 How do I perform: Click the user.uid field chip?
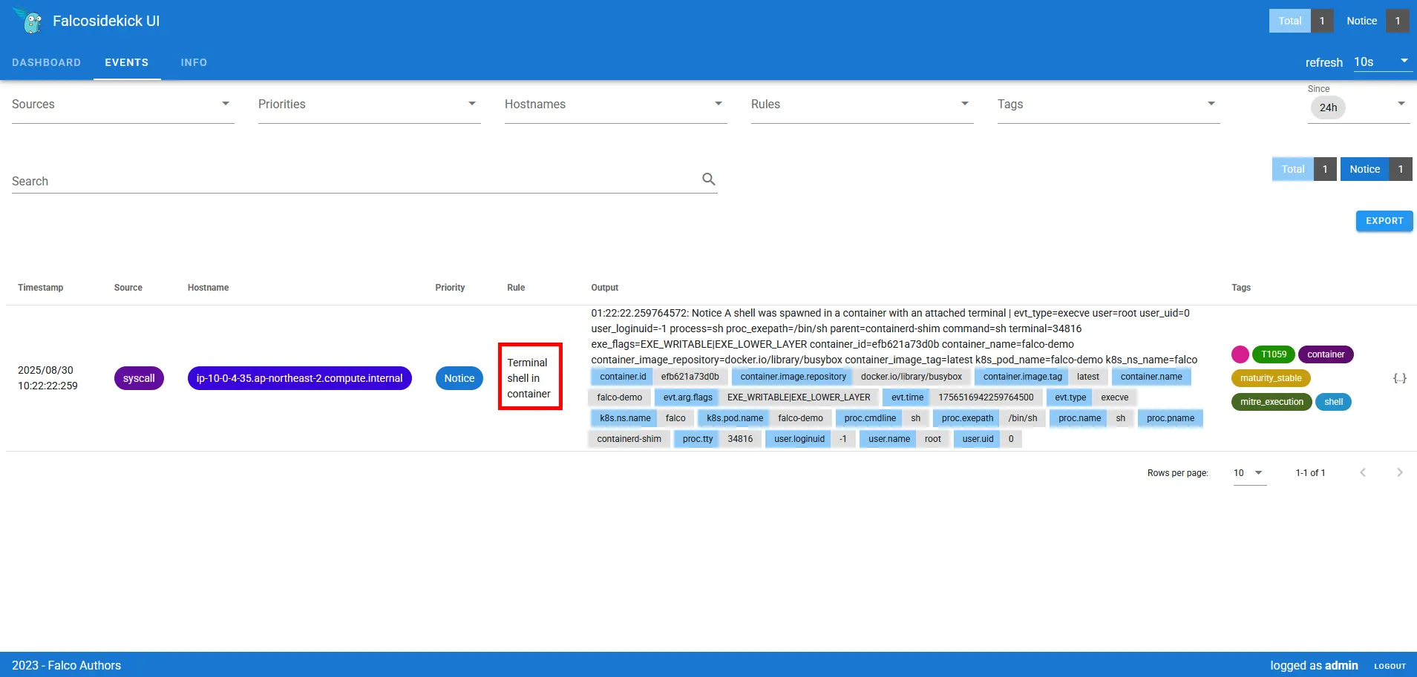pos(978,439)
